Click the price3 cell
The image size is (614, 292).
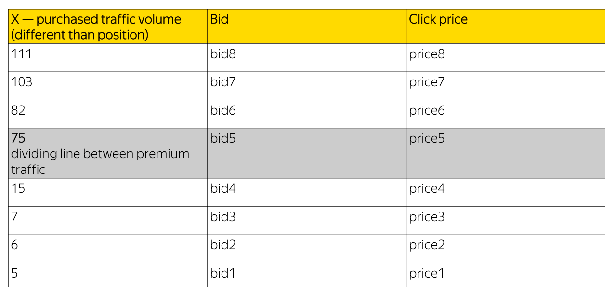[x=427, y=217]
